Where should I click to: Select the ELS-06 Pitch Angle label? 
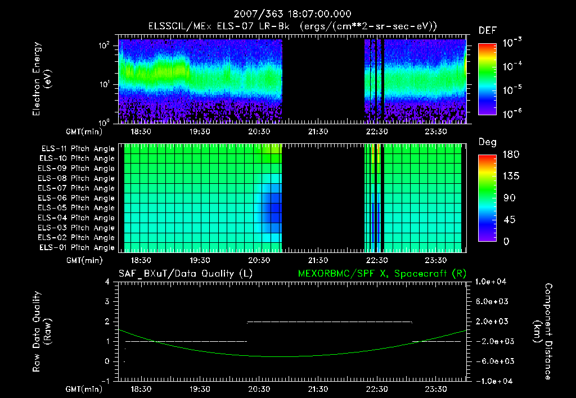pyautogui.click(x=76, y=198)
